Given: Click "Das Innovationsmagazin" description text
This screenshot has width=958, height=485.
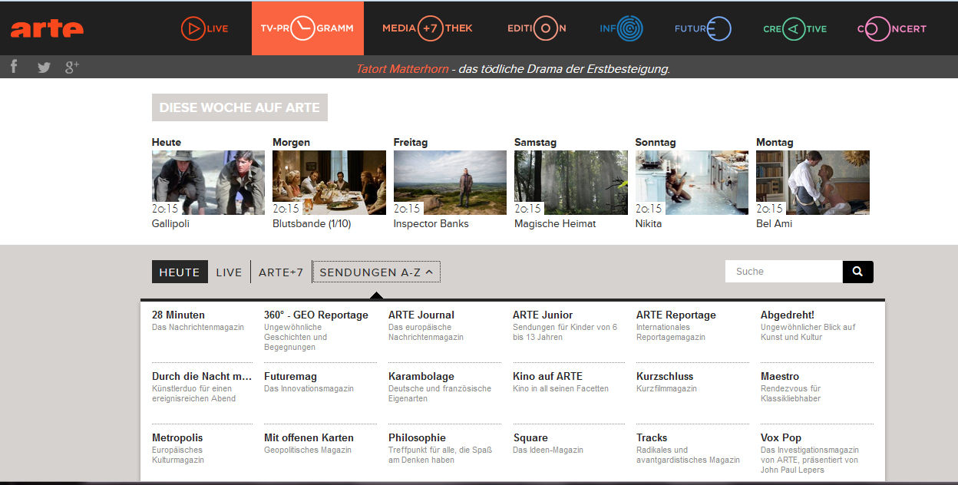Looking at the screenshot, I should pos(309,388).
